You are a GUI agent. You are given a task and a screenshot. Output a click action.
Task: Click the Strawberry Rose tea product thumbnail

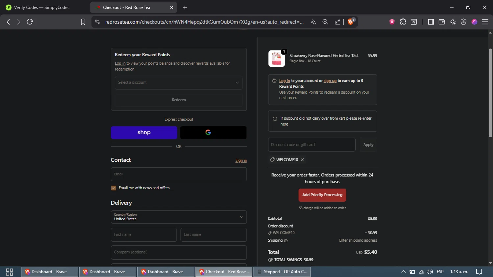click(x=276, y=58)
